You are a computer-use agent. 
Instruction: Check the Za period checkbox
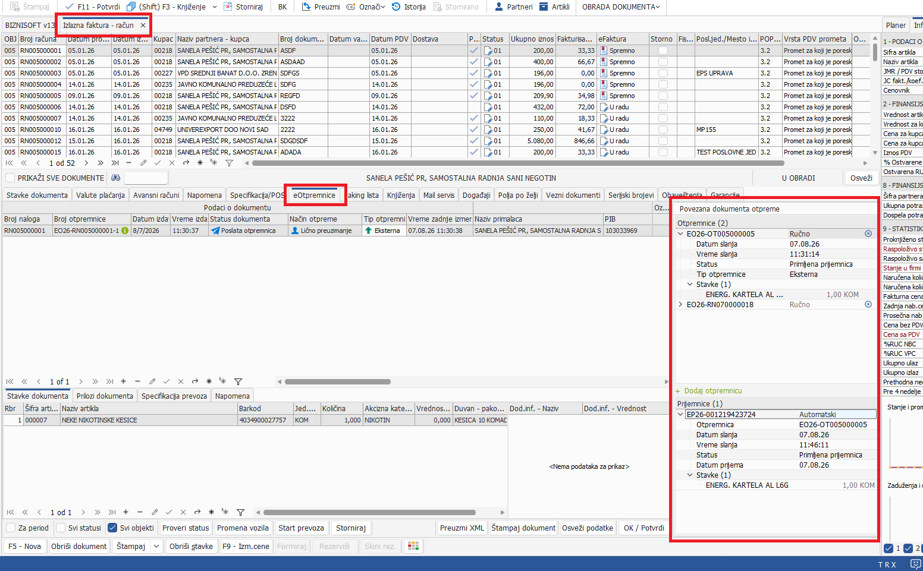pos(11,528)
